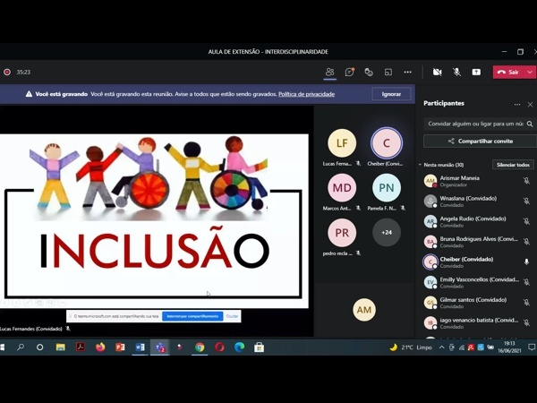Click the Silenciar todos button
Image resolution: width=537 pixels, height=403 pixels.
(x=513, y=165)
